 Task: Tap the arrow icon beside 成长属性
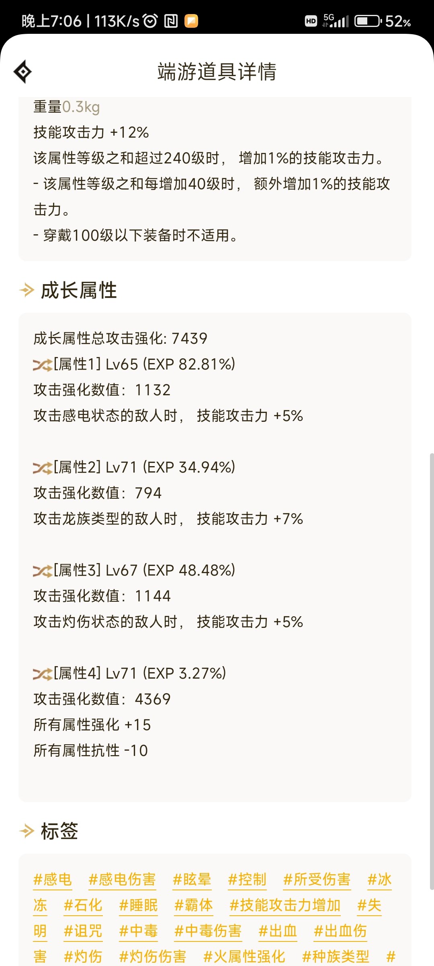click(27, 290)
